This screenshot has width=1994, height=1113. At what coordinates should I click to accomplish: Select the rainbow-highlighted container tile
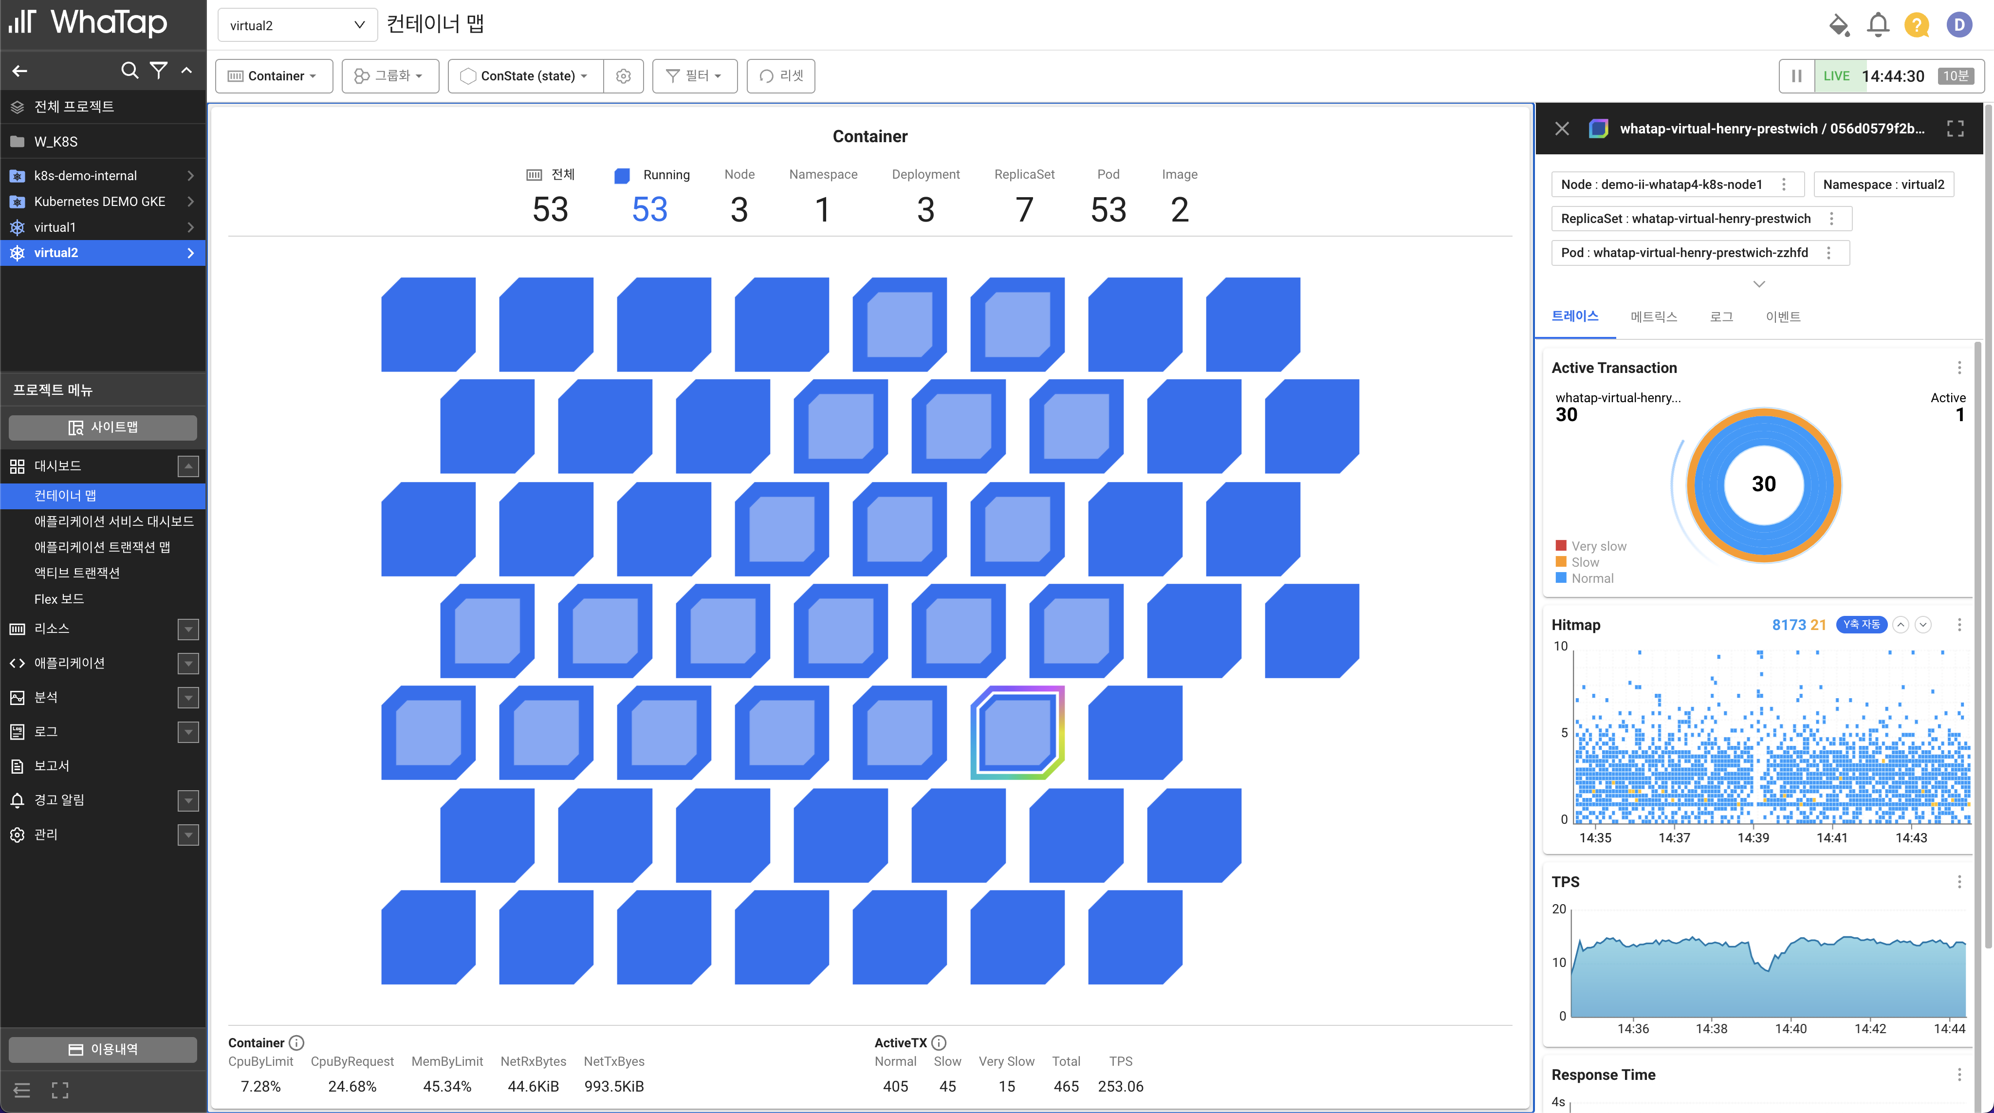(1017, 732)
